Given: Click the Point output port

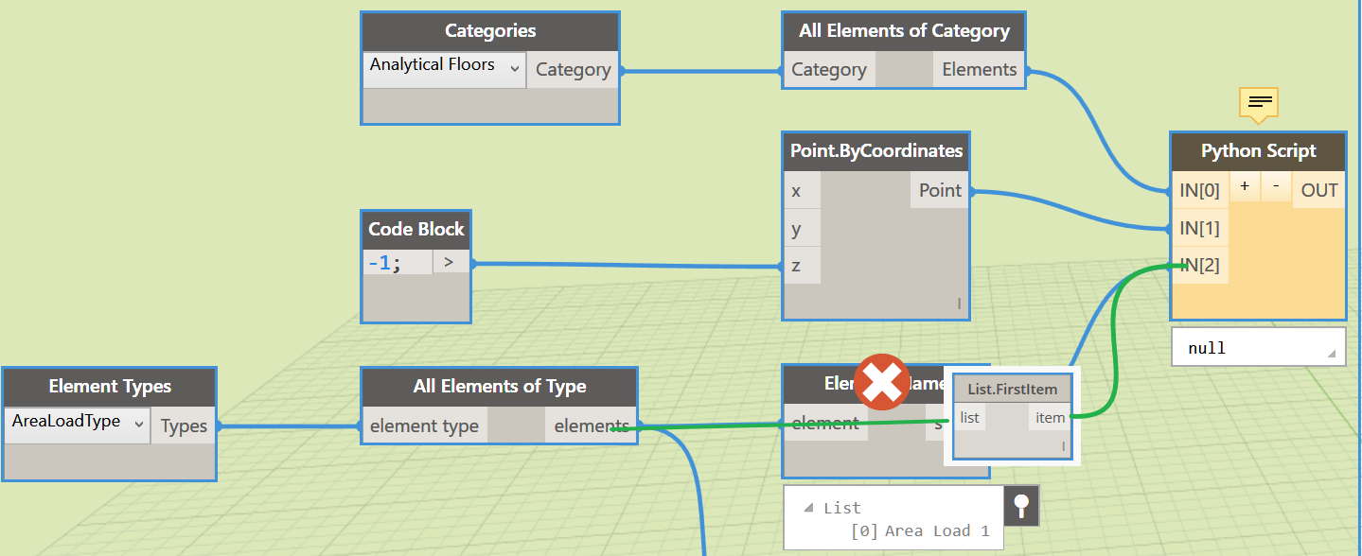Looking at the screenshot, I should pos(940,190).
